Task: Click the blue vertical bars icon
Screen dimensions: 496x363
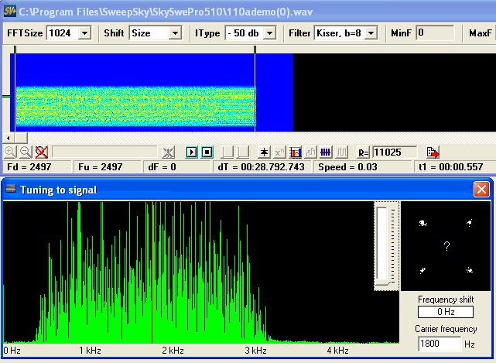Action: pyautogui.click(x=326, y=152)
